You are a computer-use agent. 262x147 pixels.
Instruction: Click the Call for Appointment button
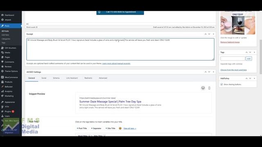120,13
